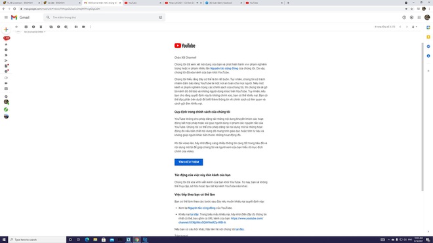Open Google Tasks side panel

(x=428, y=47)
